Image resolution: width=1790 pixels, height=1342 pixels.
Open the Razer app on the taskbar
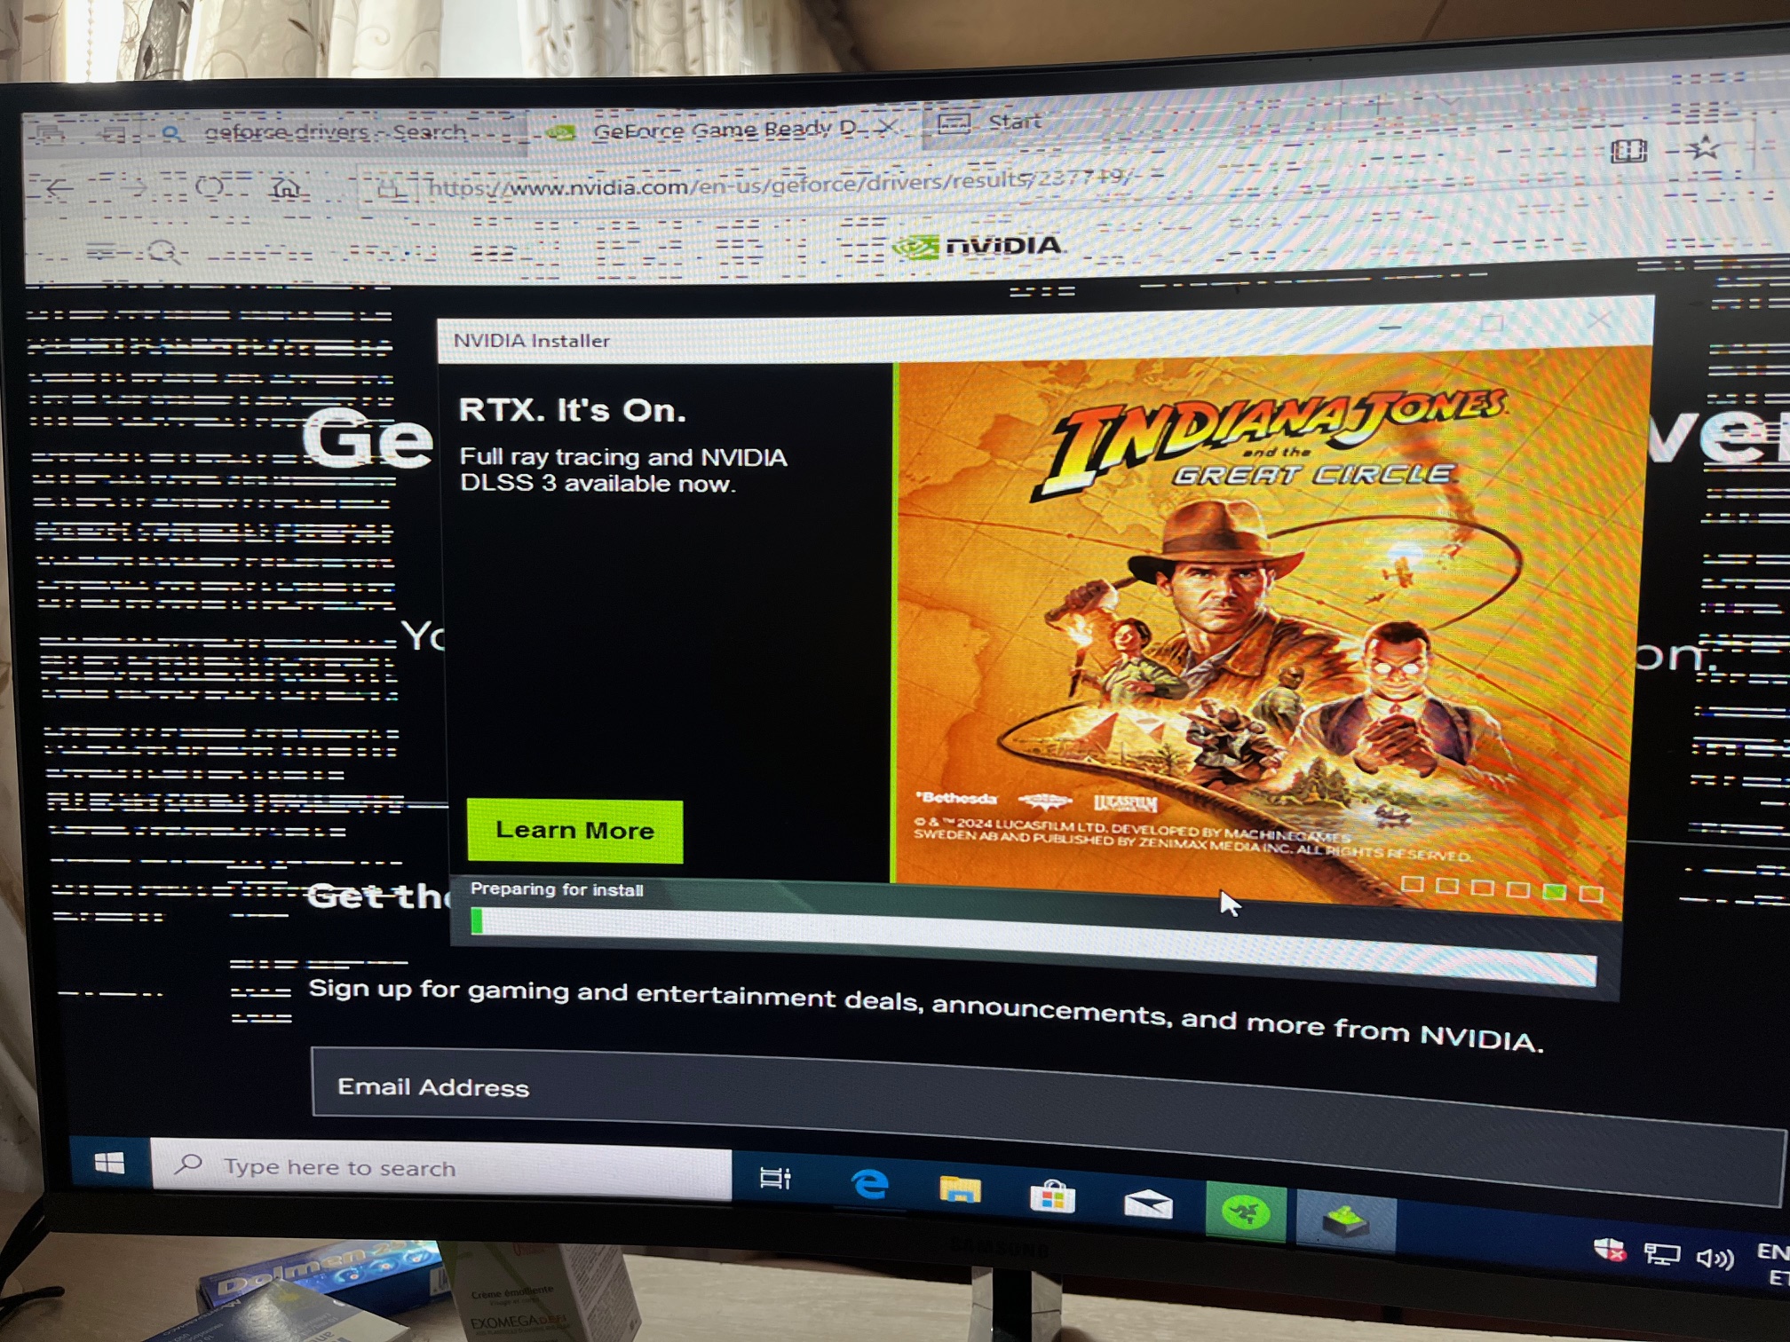point(1246,1211)
